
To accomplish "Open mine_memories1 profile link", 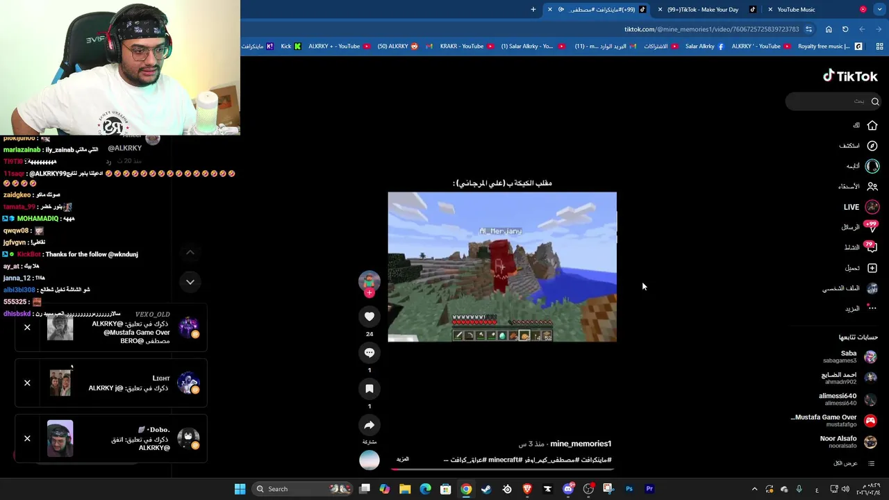I will 581,444.
